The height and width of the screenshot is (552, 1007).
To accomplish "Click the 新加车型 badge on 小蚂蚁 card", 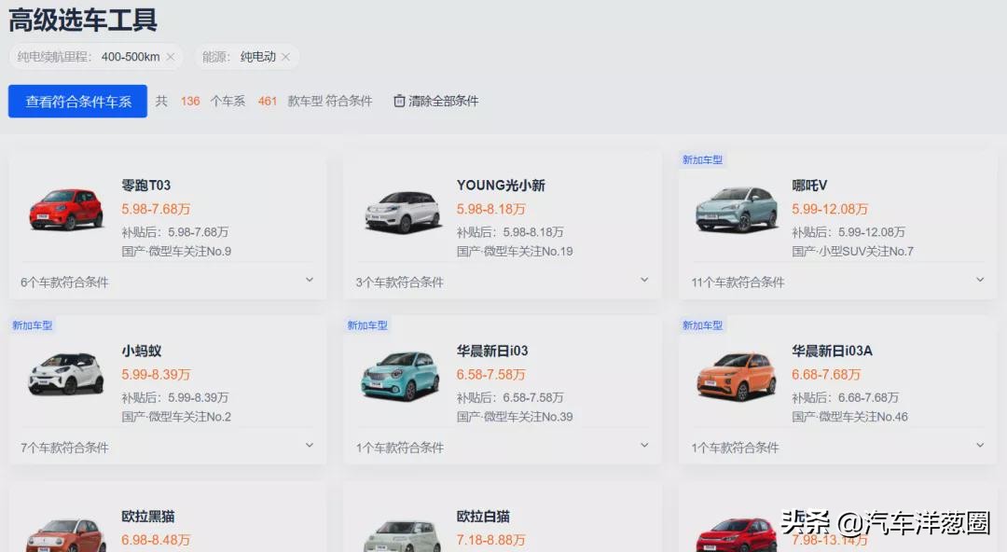I will tap(34, 325).
